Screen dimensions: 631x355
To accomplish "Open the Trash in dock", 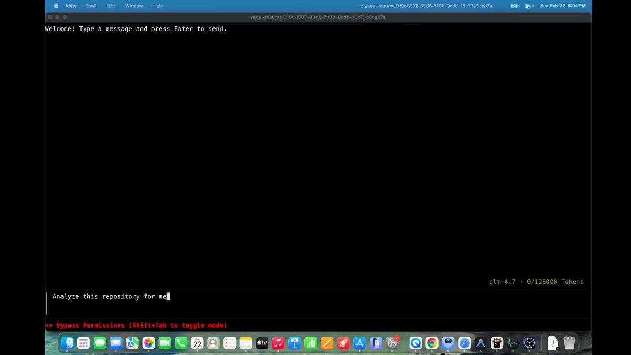I will click(569, 343).
